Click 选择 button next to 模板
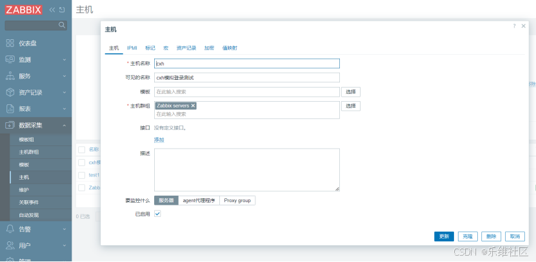Screen dimensions: 536x262 [x=351, y=92]
